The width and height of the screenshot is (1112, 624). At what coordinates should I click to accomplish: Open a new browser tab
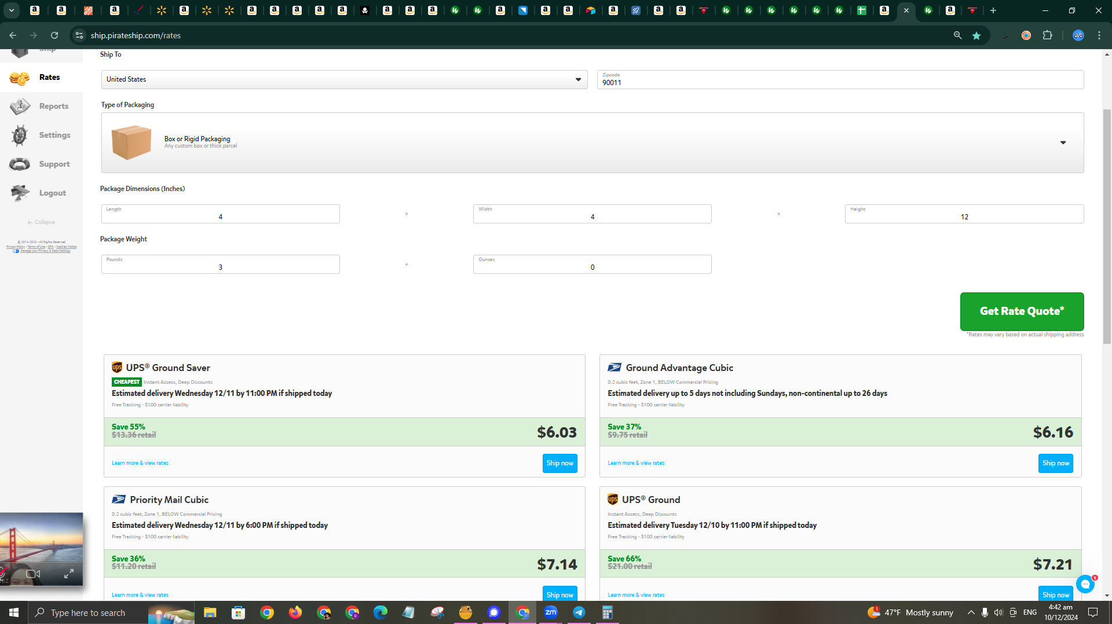point(993,10)
